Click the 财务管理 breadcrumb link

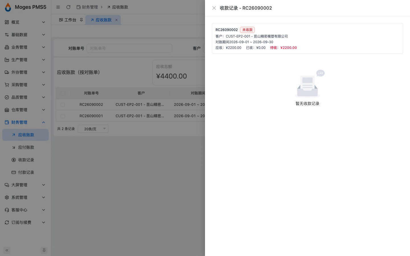[87, 7]
